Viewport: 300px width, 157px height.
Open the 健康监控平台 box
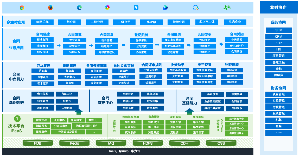tap(237, 133)
